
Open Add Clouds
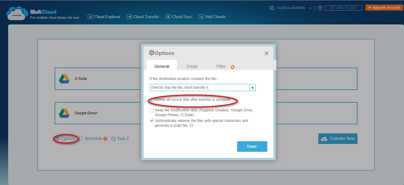pos(212,17)
